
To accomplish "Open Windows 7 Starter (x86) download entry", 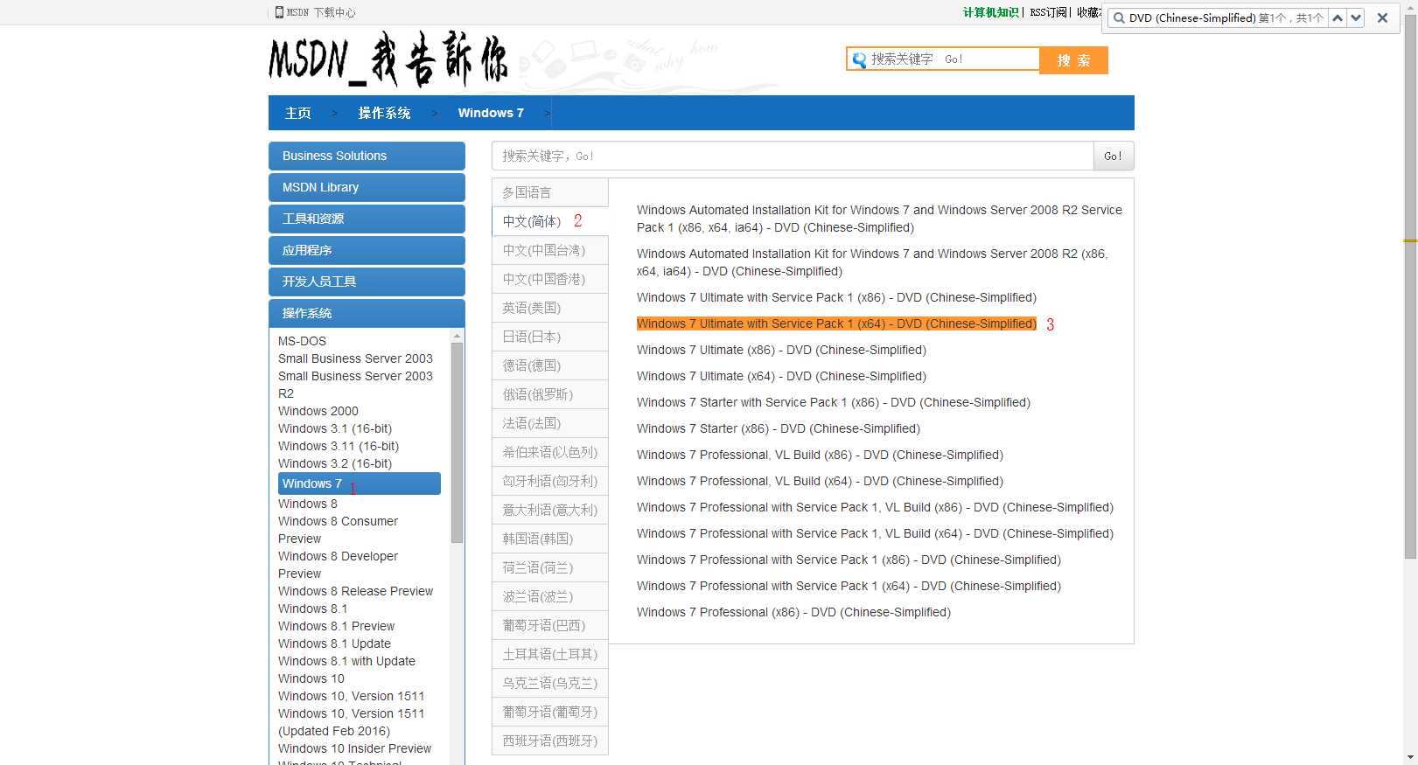I will click(779, 428).
